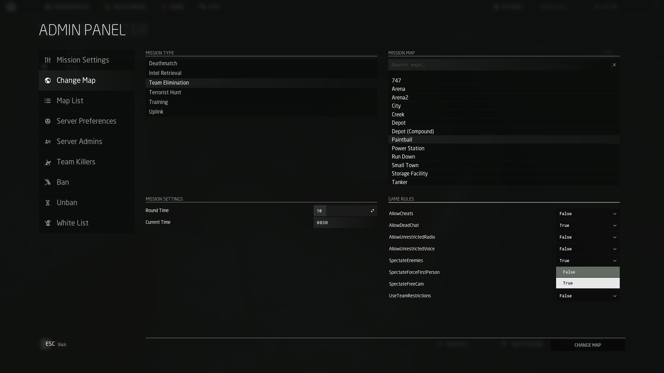Select the Server Admins panel icon
This screenshot has height=373, width=664.
click(x=47, y=141)
